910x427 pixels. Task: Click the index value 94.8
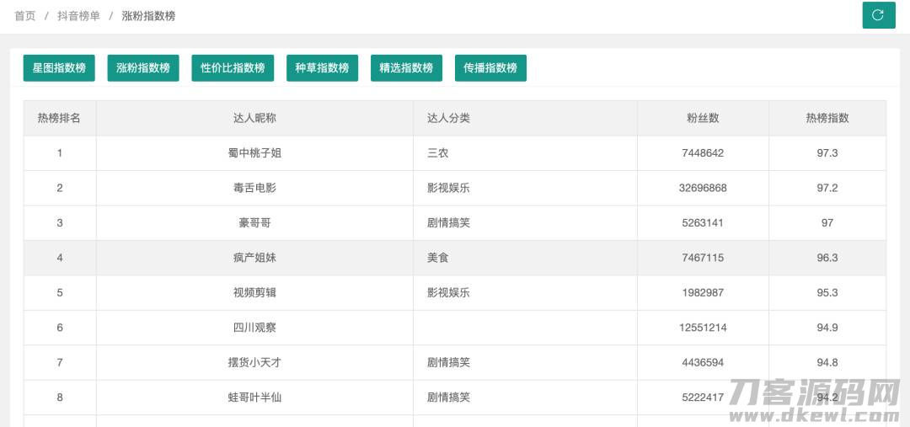click(x=827, y=363)
